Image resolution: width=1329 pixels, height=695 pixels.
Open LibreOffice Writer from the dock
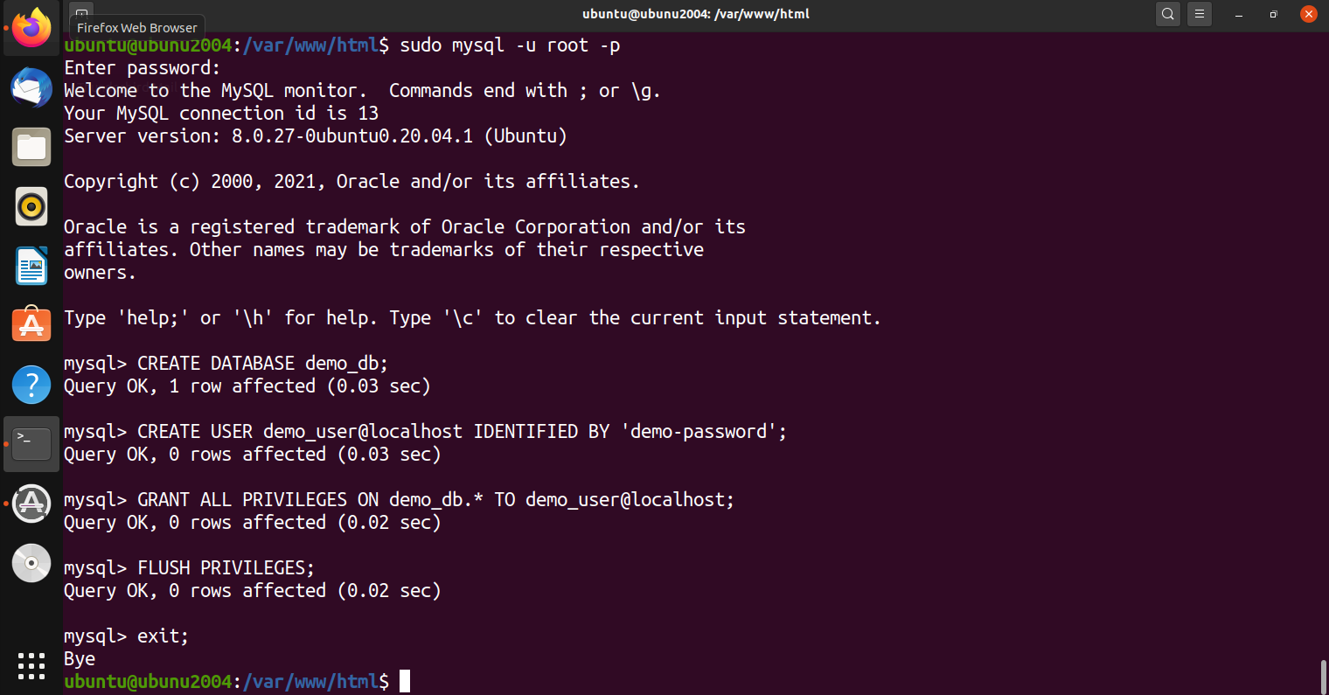31,266
